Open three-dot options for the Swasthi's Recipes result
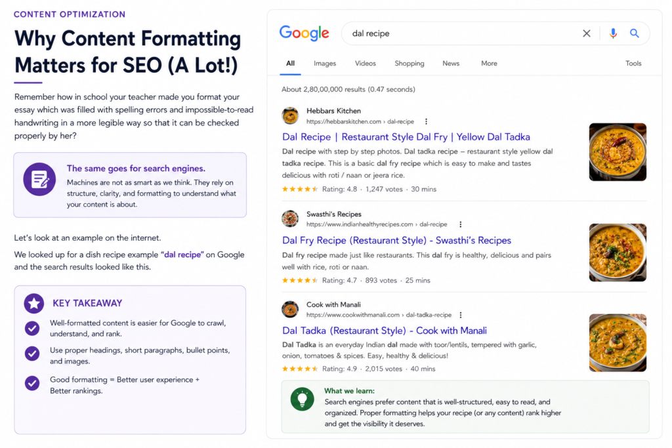The height and width of the screenshot is (448, 672). pyautogui.click(x=460, y=224)
